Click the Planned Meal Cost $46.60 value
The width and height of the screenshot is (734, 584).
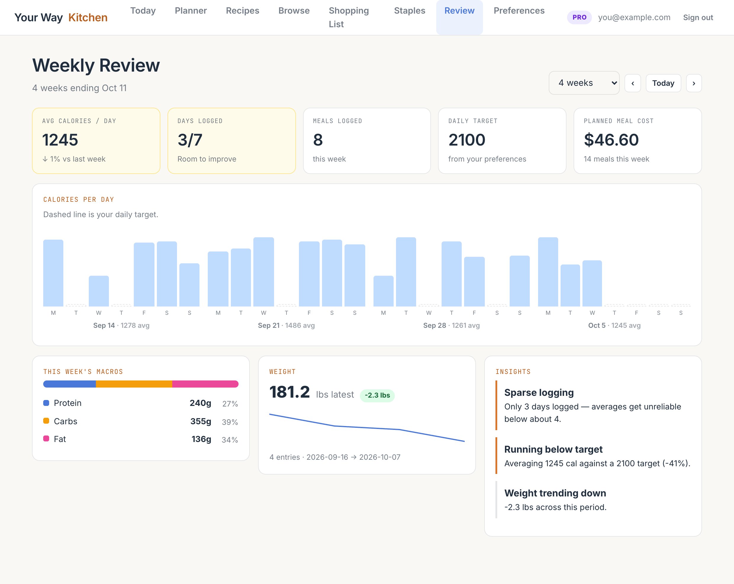point(611,140)
